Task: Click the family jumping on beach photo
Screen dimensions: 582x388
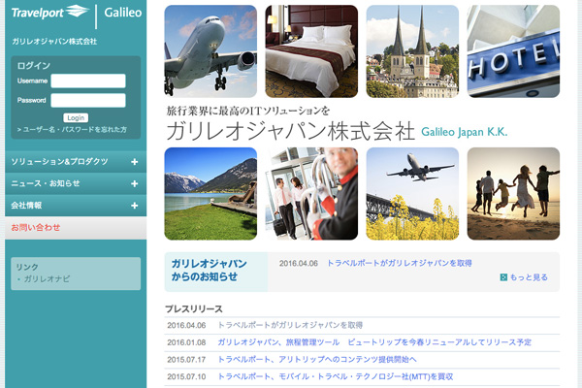Action: point(513,193)
